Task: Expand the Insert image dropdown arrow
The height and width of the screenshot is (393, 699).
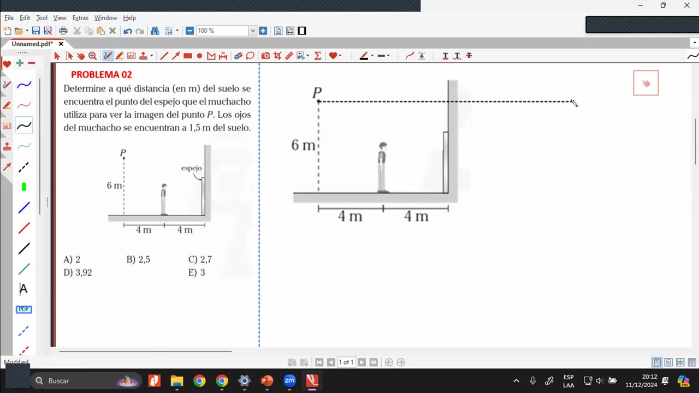Action: [307, 56]
